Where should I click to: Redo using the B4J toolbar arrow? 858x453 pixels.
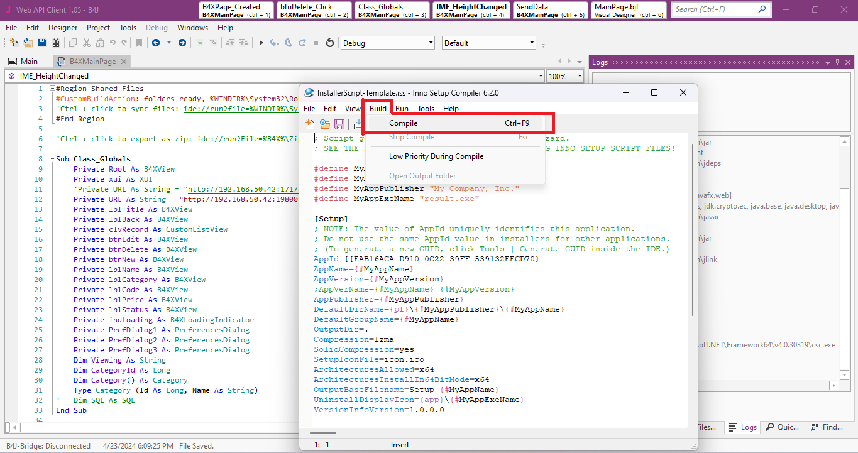(x=124, y=43)
